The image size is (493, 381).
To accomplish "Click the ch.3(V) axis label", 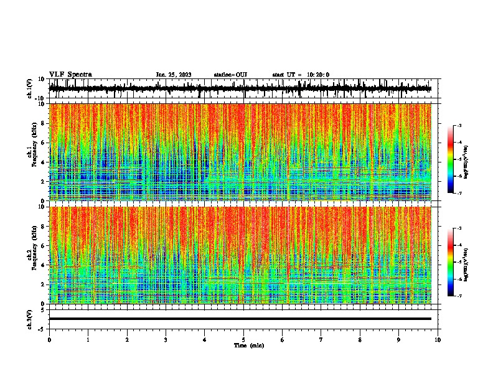I will [x=30, y=319].
